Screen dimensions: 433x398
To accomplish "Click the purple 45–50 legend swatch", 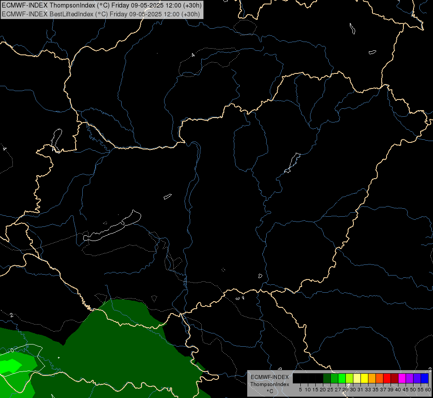I will coord(410,379).
